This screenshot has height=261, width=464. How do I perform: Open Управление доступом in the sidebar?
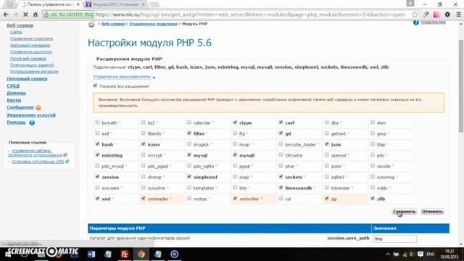pyautogui.click(x=31, y=51)
